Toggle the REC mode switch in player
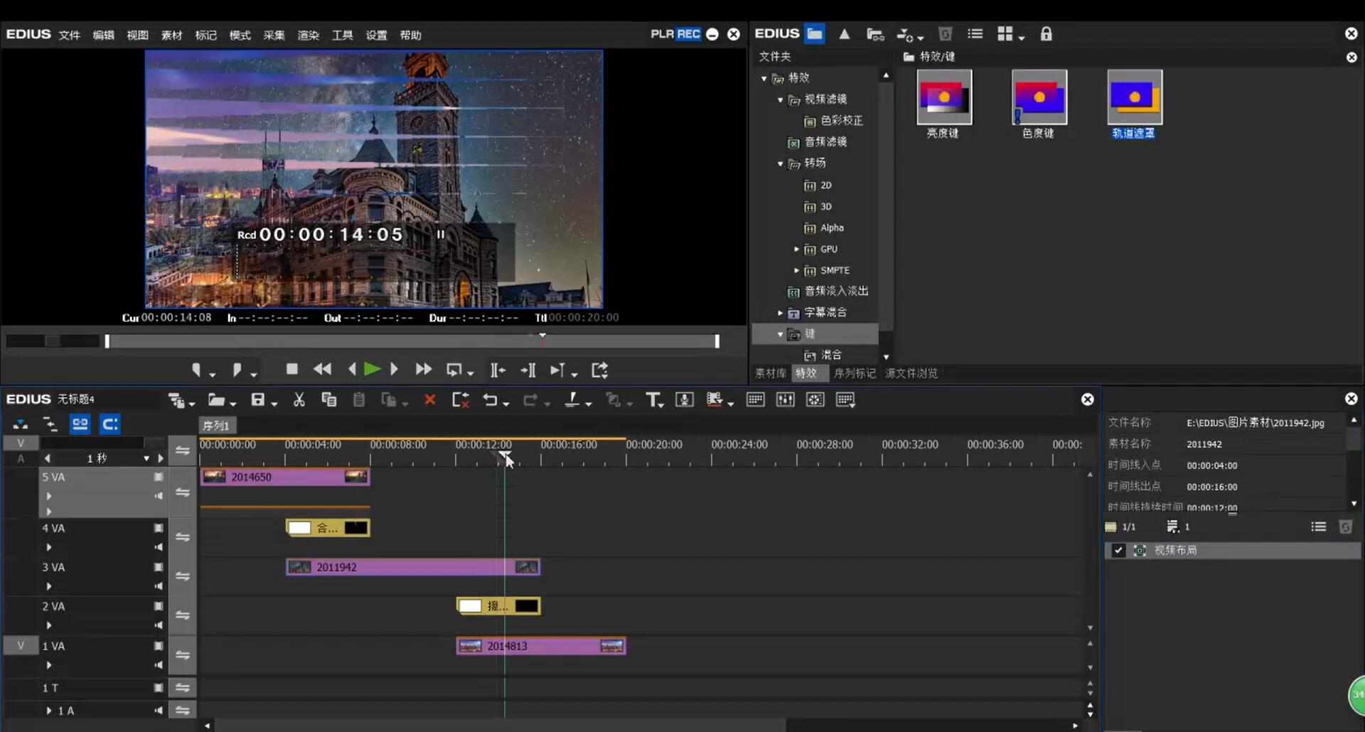Image resolution: width=1365 pixels, height=732 pixels. point(688,34)
